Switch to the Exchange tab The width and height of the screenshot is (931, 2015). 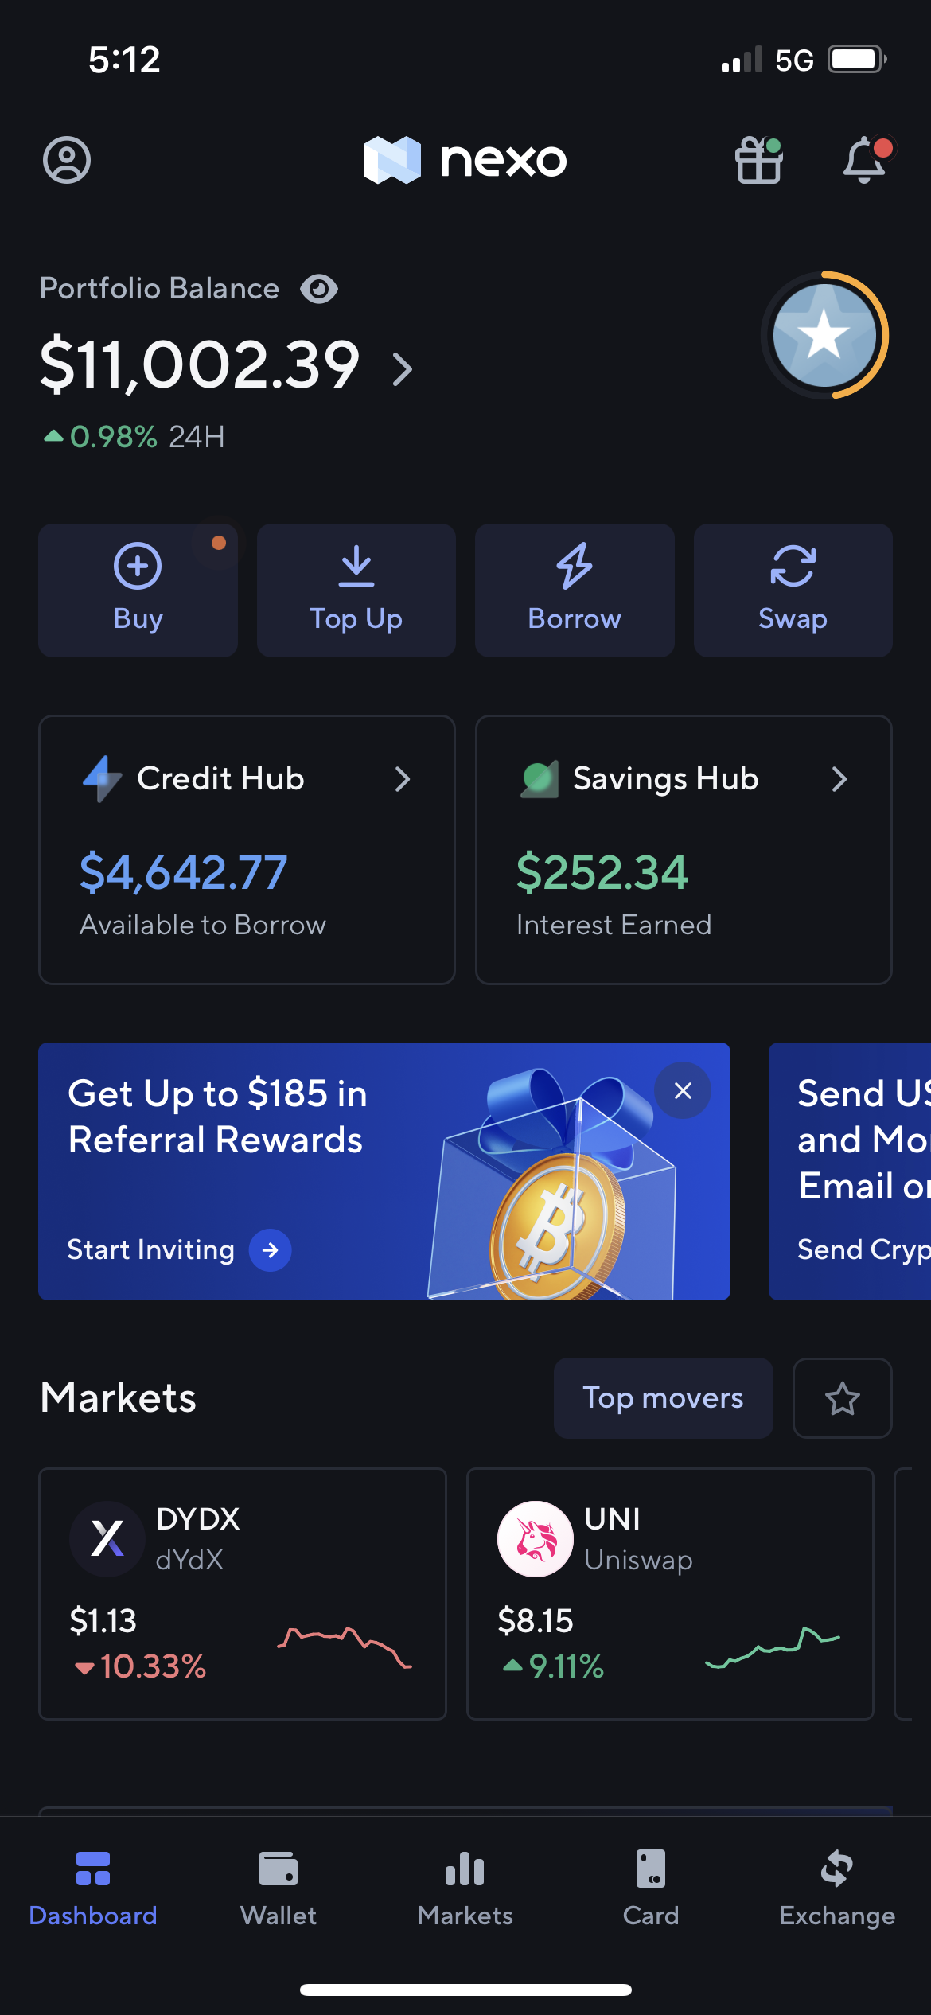click(x=837, y=1888)
